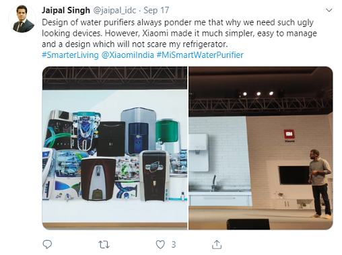The width and height of the screenshot is (342, 255).
Task: Expand the tweet options chevron
Action: (329, 10)
